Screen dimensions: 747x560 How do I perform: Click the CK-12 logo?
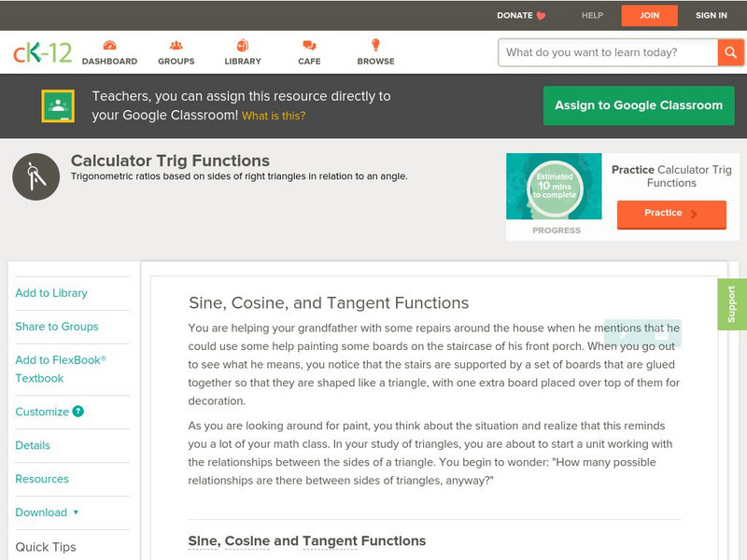tap(42, 52)
